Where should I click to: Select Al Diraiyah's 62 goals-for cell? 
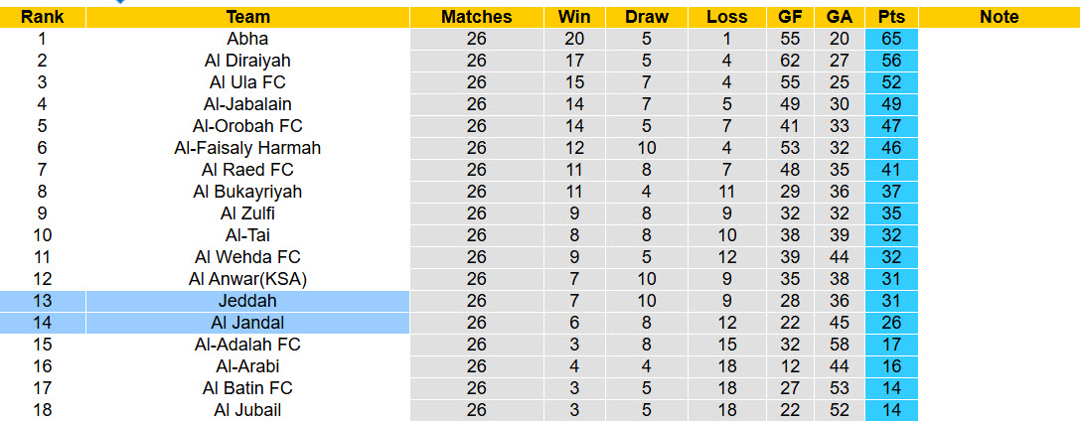[x=790, y=61]
